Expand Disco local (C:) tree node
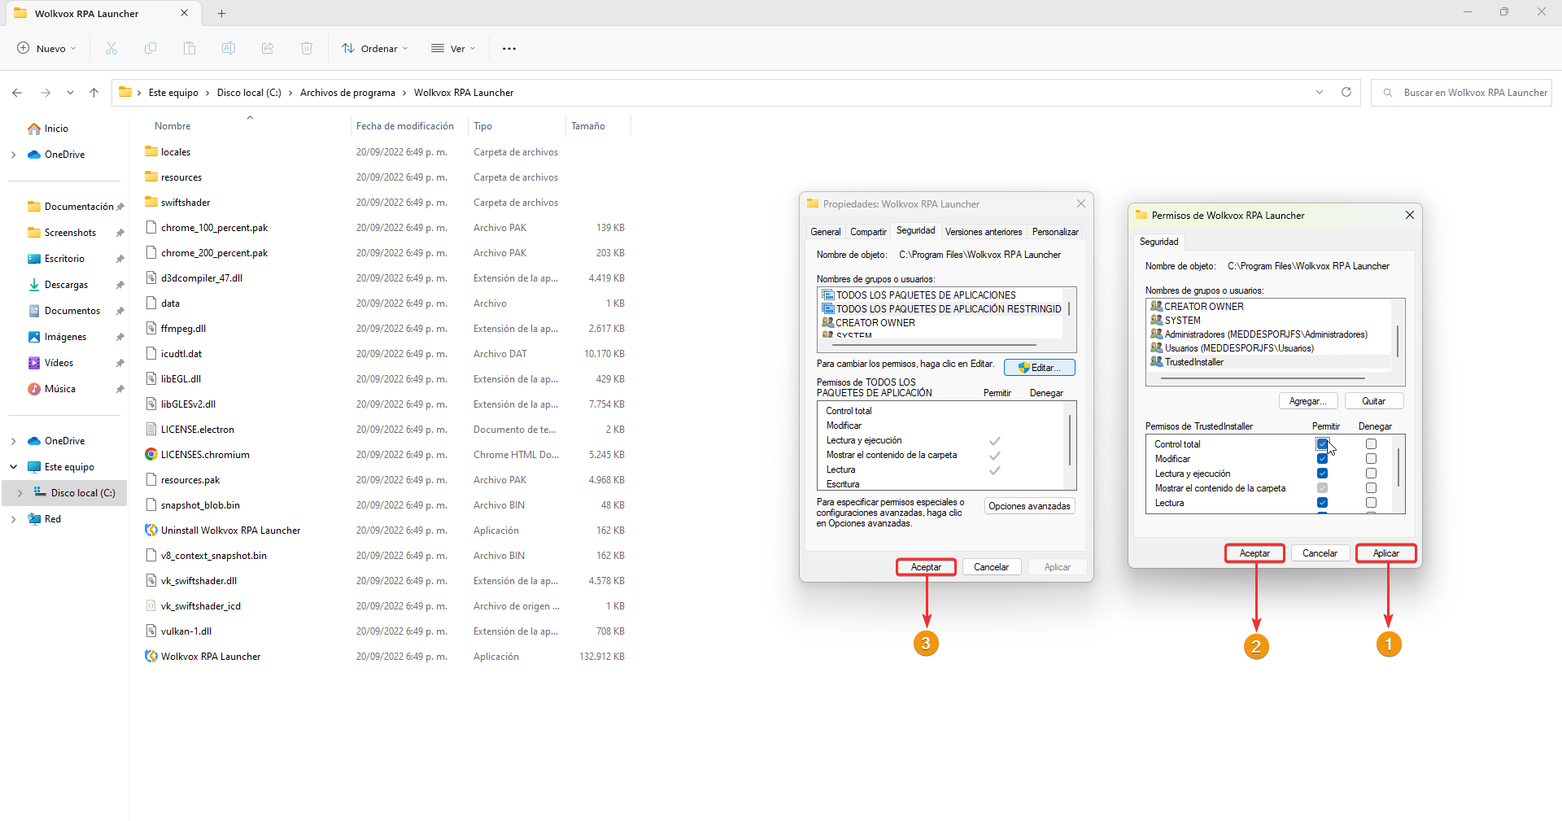The image size is (1562, 821). tap(20, 493)
